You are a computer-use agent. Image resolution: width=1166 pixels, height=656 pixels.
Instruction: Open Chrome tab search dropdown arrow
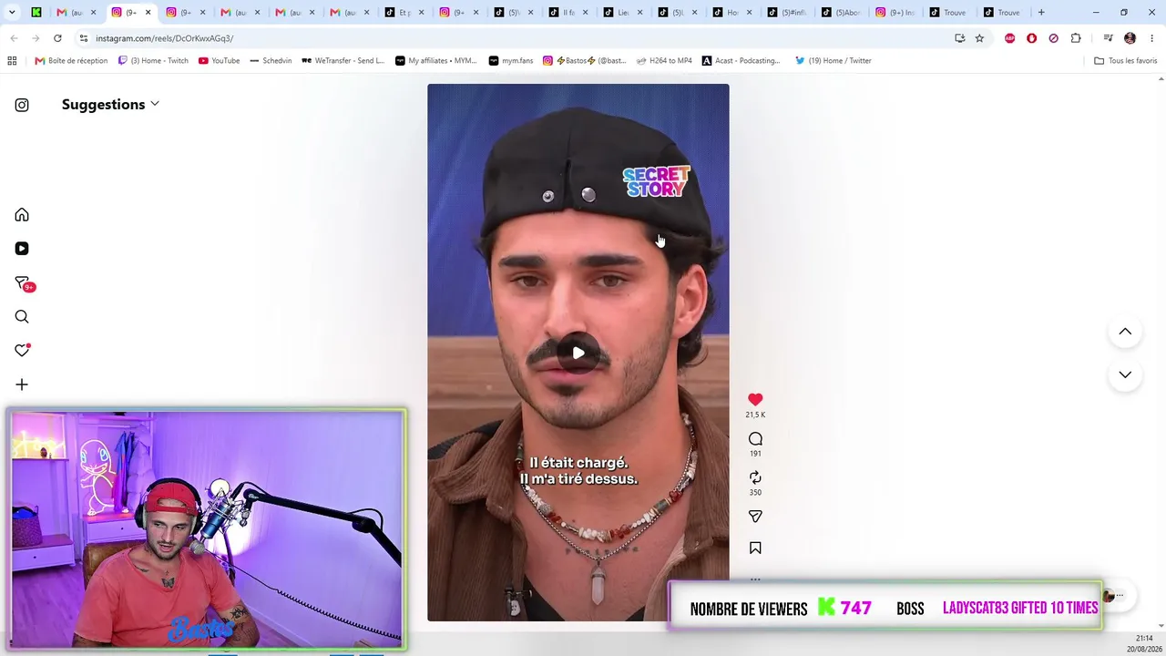point(12,13)
